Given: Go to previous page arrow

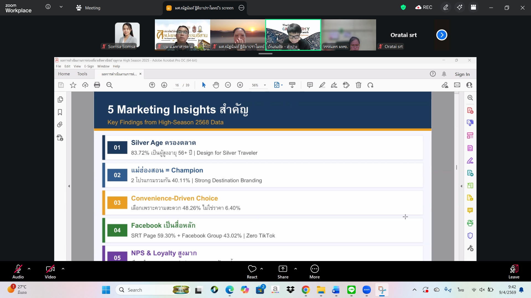Looking at the screenshot, I should point(152,85).
